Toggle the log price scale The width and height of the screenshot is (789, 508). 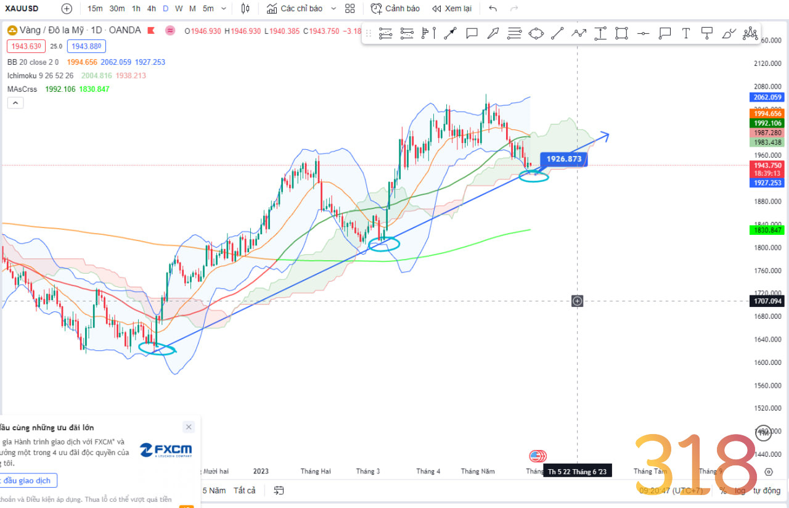click(740, 491)
